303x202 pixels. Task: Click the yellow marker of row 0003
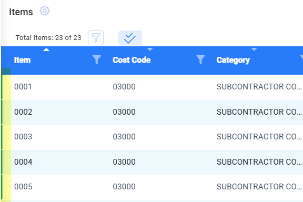pyautogui.click(x=6, y=137)
